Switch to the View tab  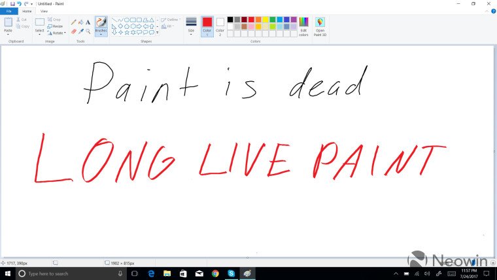(x=44, y=11)
